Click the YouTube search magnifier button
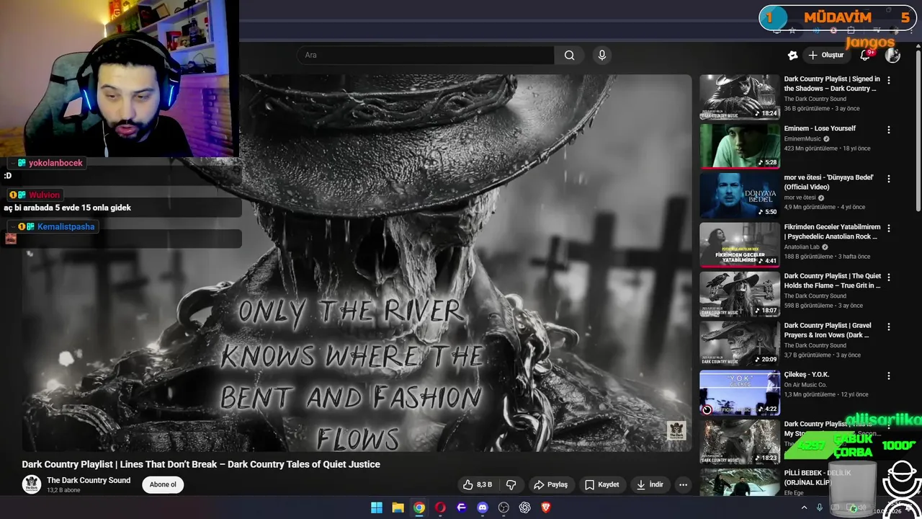This screenshot has width=922, height=519. [569, 56]
